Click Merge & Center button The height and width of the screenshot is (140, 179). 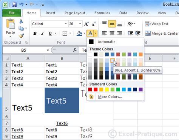[x=162, y=34]
